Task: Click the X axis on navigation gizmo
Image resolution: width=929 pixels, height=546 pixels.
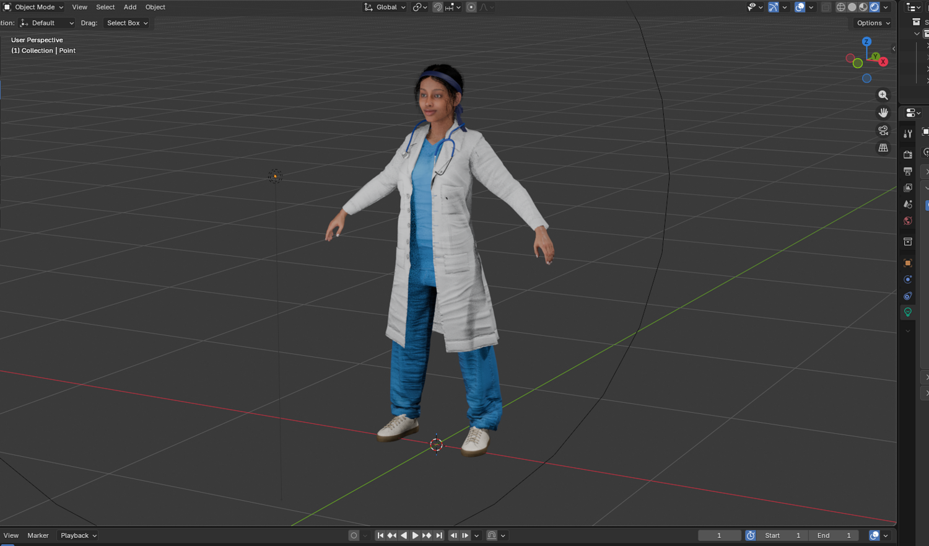Action: click(x=883, y=61)
